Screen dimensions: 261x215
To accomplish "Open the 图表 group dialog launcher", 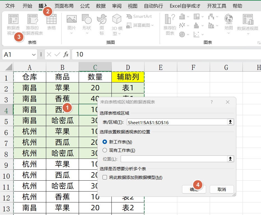I will pos(259,43).
